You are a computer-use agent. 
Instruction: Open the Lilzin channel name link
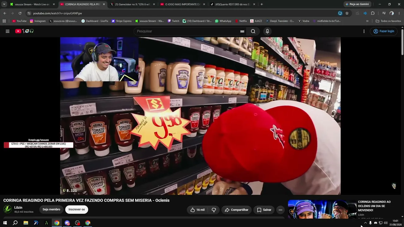[x=18, y=208]
